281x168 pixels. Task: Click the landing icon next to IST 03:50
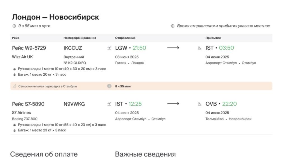[x=200, y=48]
